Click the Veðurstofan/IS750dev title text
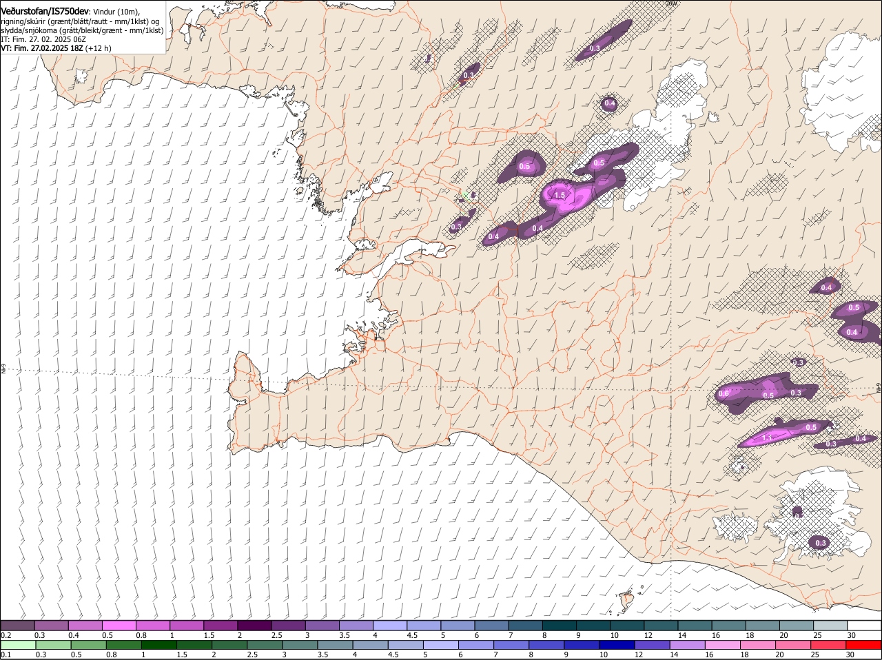 click(x=45, y=12)
